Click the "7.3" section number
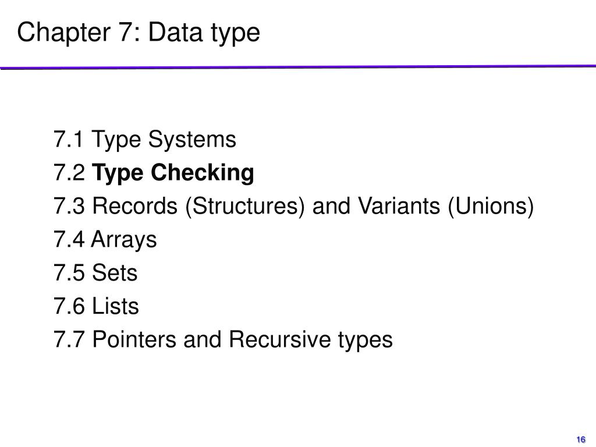Viewport: 596px width, 447px height. coord(69,206)
